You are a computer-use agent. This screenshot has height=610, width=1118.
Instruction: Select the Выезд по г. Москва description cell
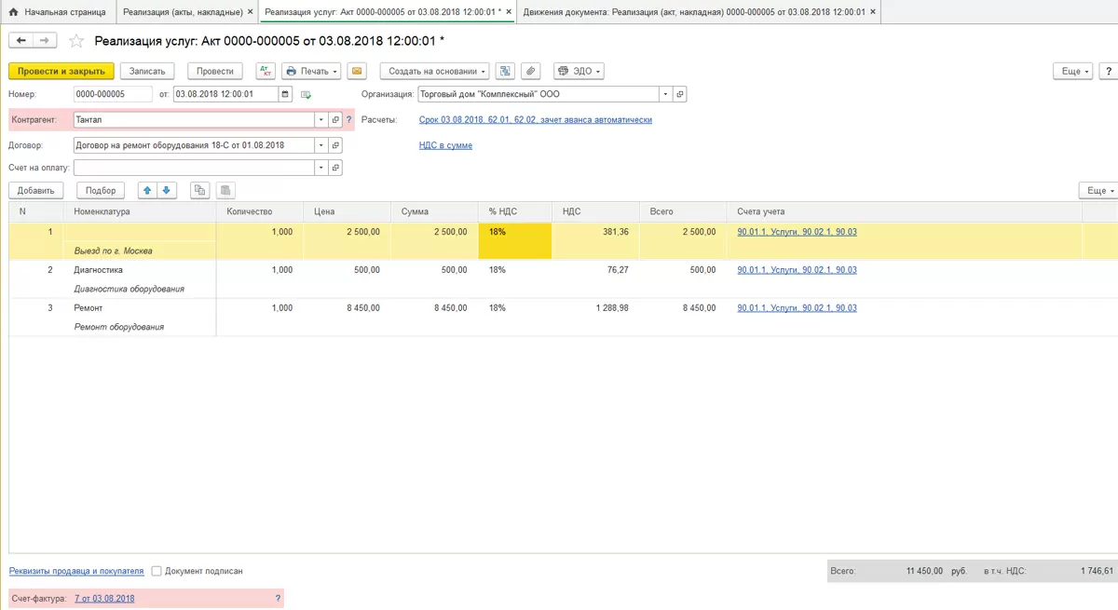coord(141,251)
